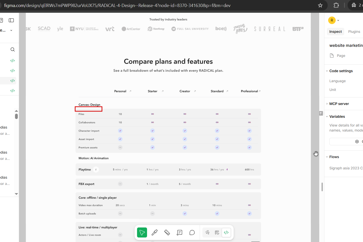Click the search icon in the left panel
Viewport: 363px width, 242px height.
coord(13,50)
